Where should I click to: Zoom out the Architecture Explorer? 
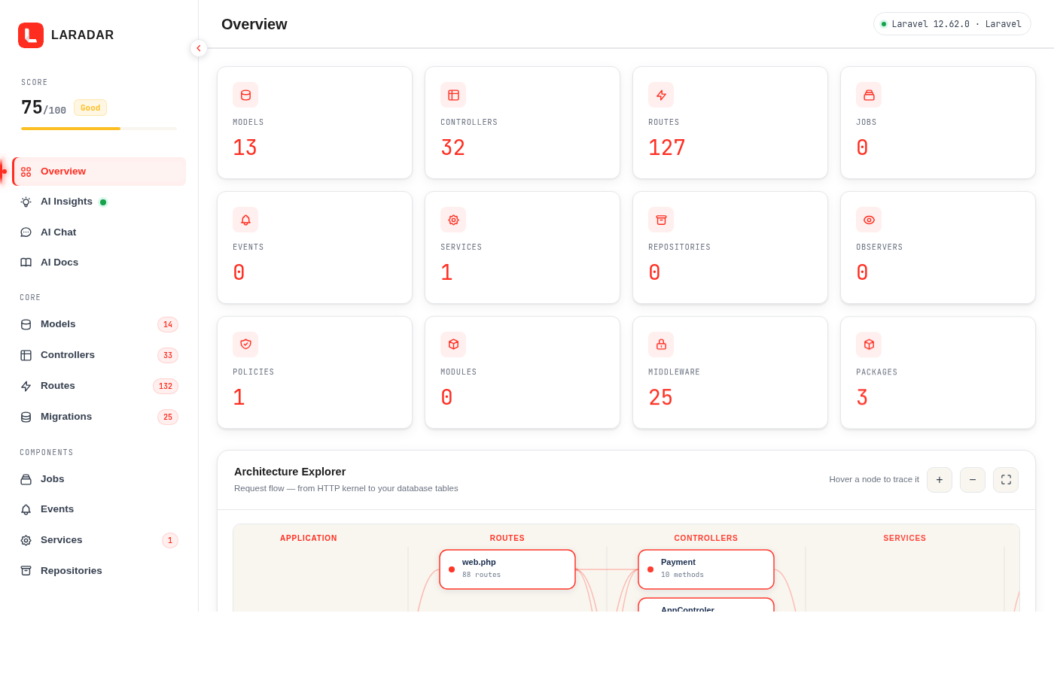[973, 480]
